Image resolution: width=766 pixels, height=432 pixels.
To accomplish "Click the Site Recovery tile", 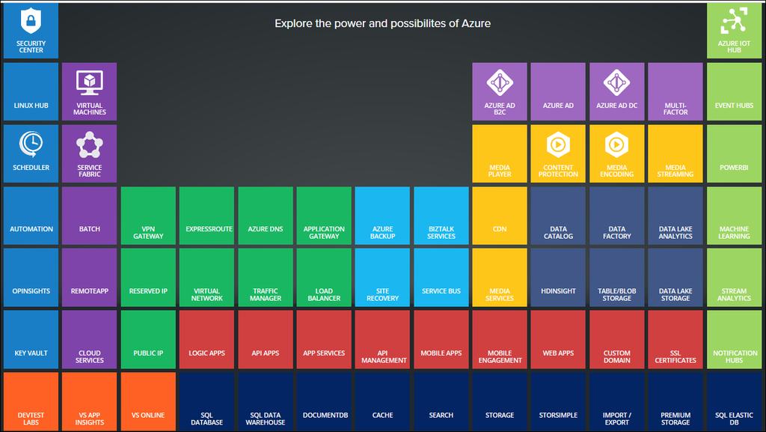I will point(382,278).
